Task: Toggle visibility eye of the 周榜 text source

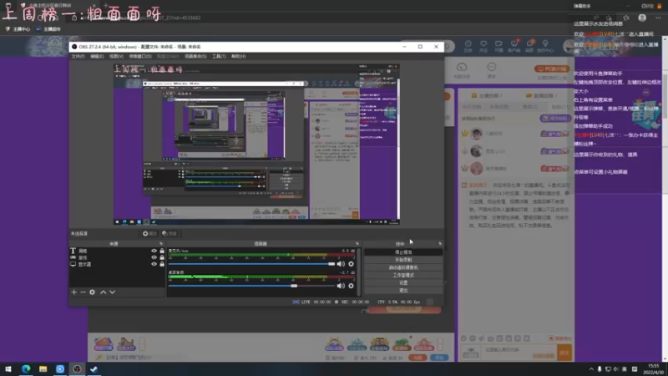Action: (x=154, y=252)
